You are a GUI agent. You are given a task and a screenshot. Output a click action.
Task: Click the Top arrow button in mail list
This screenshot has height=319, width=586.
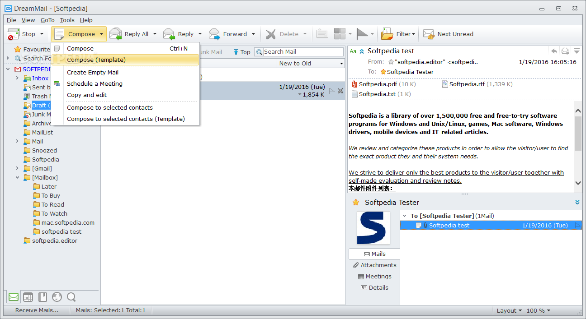point(242,52)
